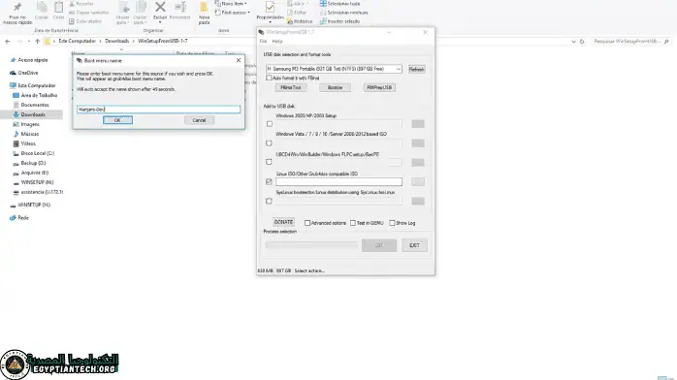Image resolution: width=677 pixels, height=380 pixels.
Task: Click Histórico in the ribbon
Action: tap(300, 21)
